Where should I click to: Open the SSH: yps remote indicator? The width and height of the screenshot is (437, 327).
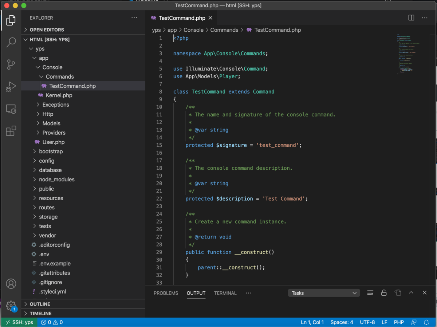click(x=19, y=322)
